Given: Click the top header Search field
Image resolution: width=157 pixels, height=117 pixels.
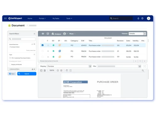Looking at the screenshot, I should [x=121, y=18].
